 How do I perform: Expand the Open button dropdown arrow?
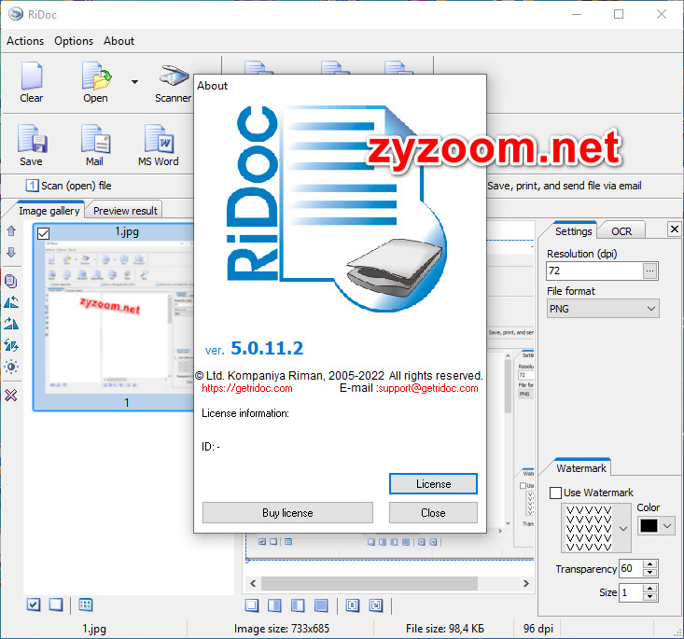[x=134, y=82]
